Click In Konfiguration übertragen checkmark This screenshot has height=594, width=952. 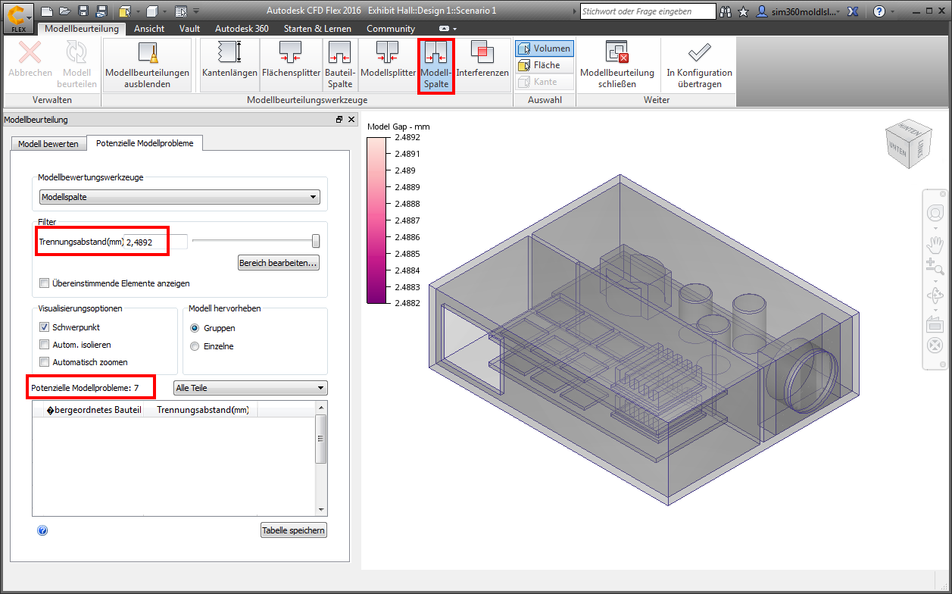tap(699, 64)
